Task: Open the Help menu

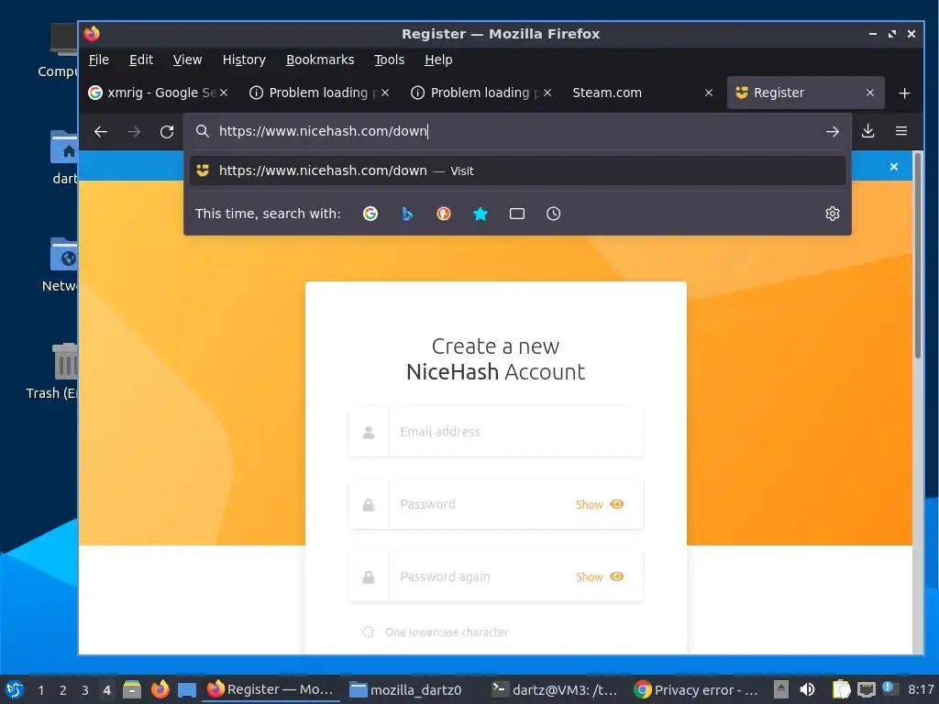Action: [438, 60]
